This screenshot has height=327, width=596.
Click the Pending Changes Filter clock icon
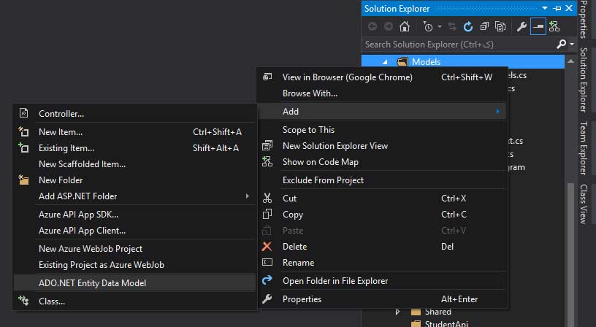(x=429, y=26)
